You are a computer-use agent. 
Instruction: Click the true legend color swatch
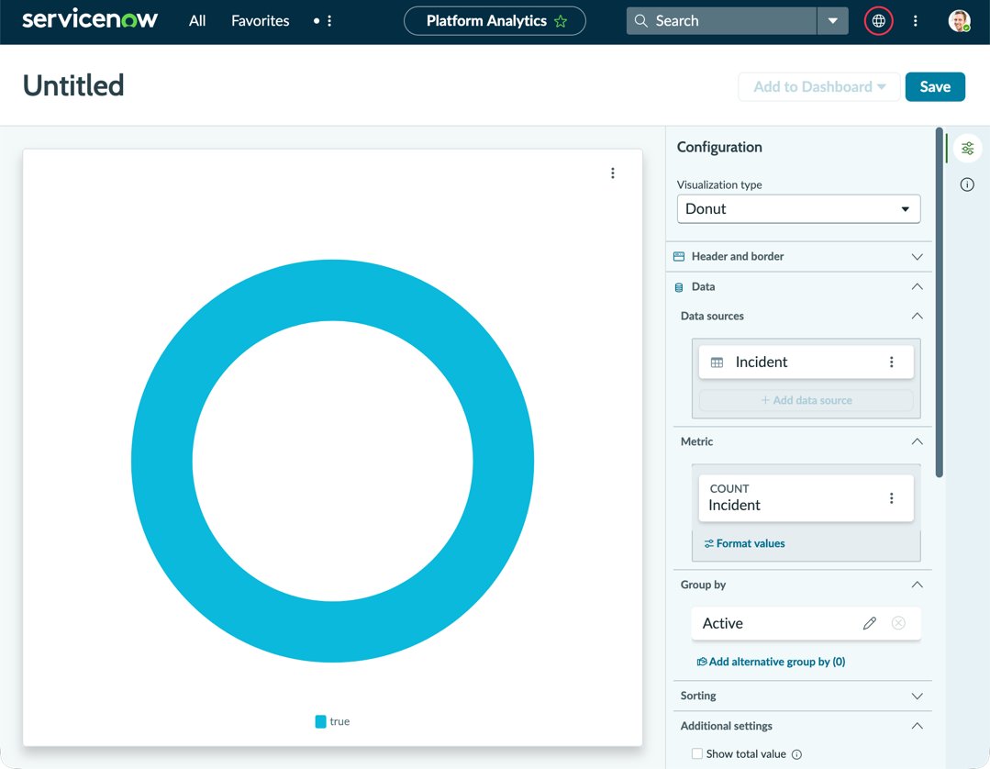point(321,721)
